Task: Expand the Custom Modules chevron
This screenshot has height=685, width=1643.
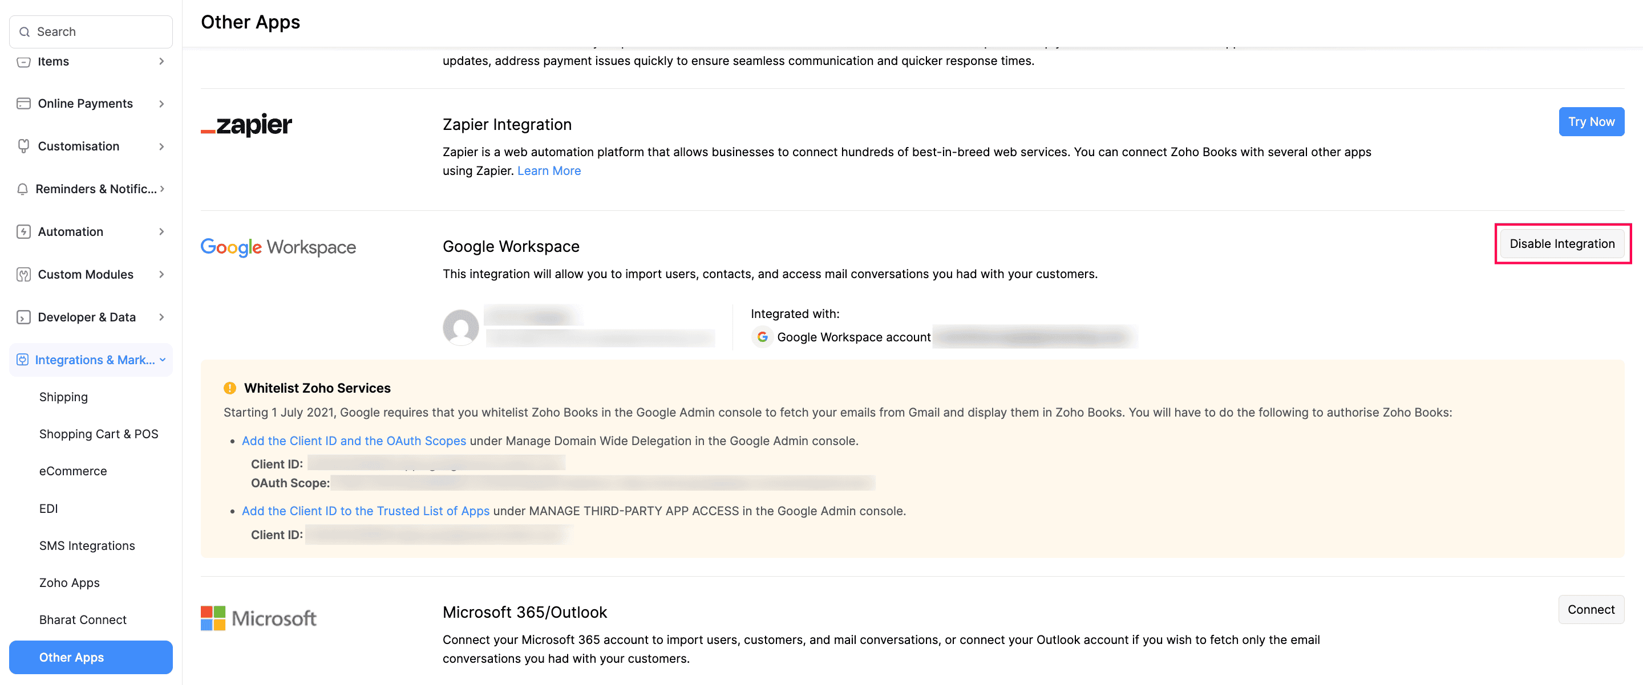Action: coord(161,275)
